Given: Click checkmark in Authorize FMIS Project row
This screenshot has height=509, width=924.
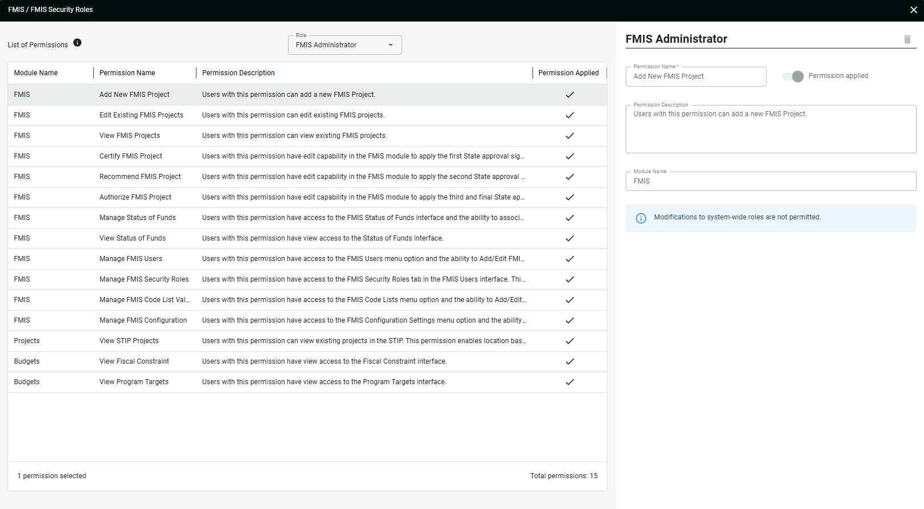Looking at the screenshot, I should click(570, 197).
